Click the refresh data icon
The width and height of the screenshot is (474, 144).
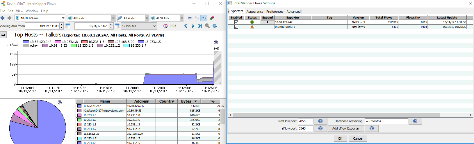click(x=215, y=26)
